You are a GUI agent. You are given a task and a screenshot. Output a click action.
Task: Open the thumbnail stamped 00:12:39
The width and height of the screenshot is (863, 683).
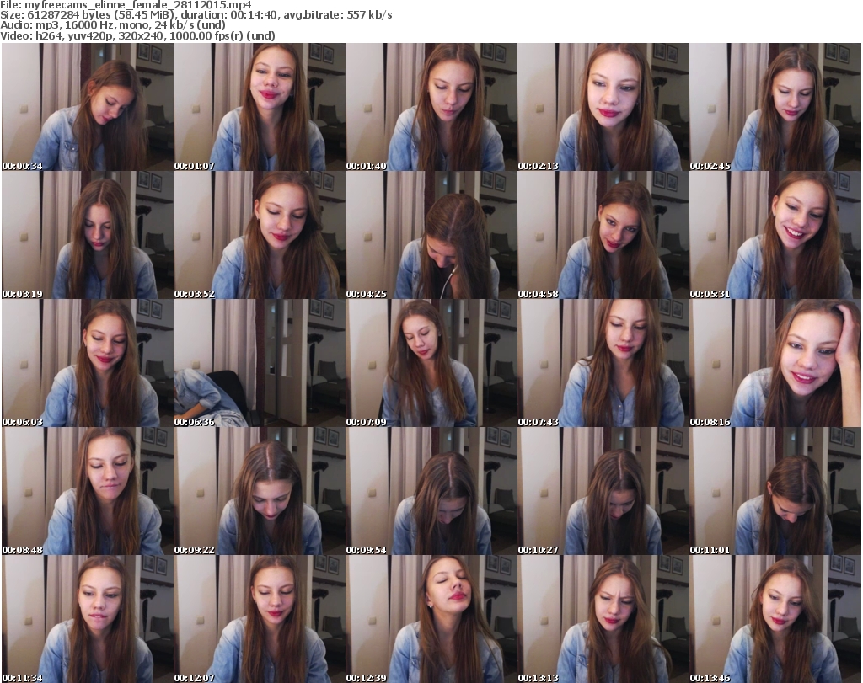[431, 619]
